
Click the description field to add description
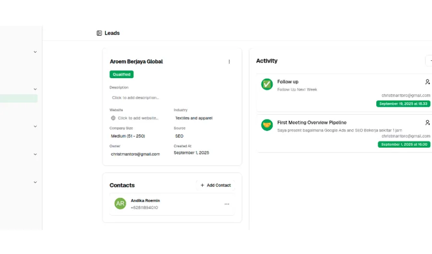[135, 98]
